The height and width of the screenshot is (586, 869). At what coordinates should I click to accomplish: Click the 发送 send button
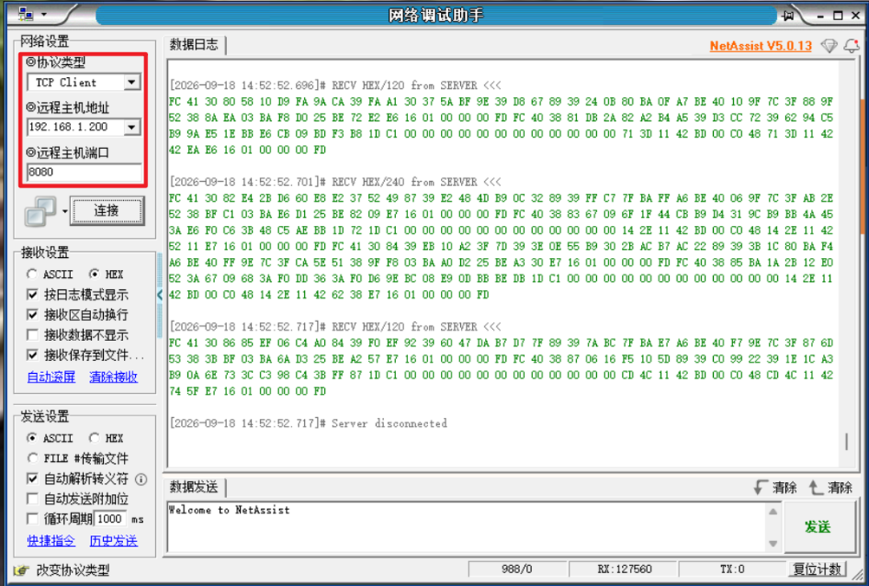point(818,527)
